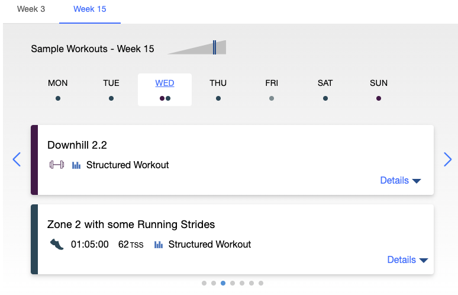
Task: Jump to the last carousel pagination dot
Action: click(261, 283)
